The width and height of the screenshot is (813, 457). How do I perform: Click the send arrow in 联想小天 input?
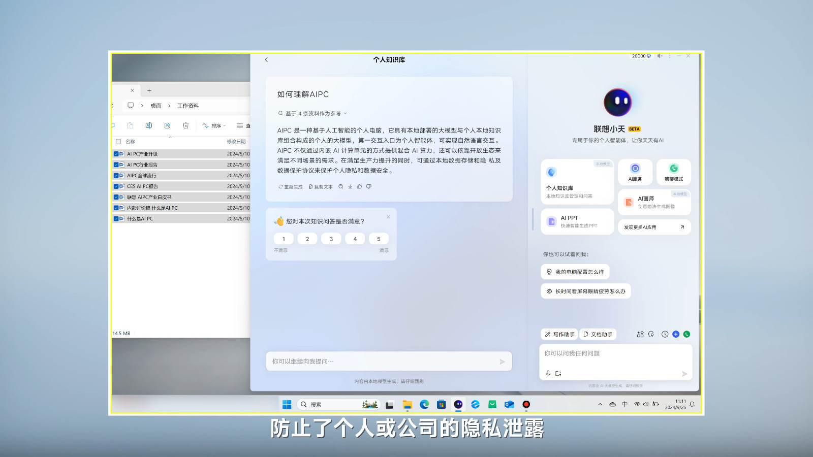pyautogui.click(x=684, y=374)
